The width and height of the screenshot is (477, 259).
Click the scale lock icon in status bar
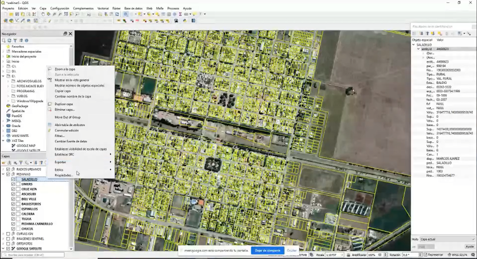point(348,255)
